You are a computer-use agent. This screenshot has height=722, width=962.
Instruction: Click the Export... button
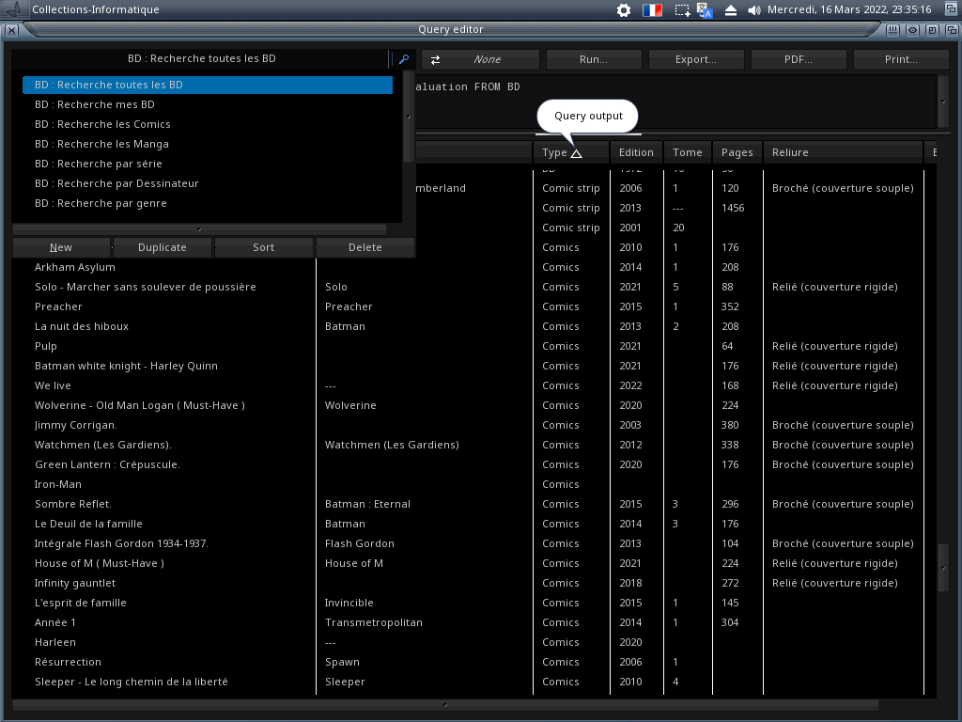coord(696,59)
